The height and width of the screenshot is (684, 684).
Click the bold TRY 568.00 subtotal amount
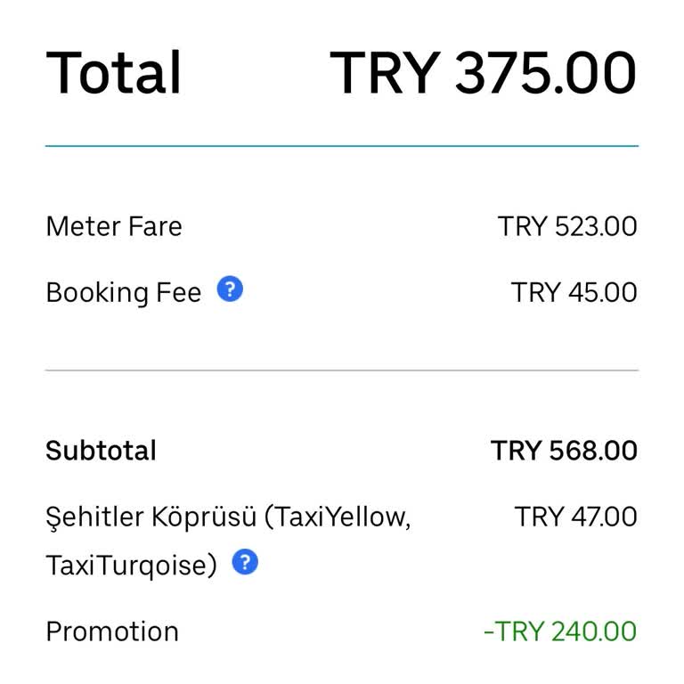[564, 451]
